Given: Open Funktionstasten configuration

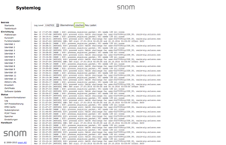Looking at the screenshot, I should coord(12,41).
